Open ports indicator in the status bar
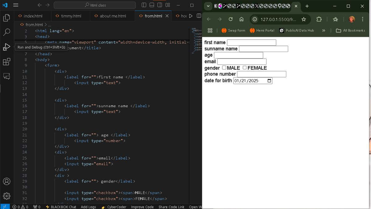Image resolution: width=371 pixels, height=209 pixels. pos(37,207)
